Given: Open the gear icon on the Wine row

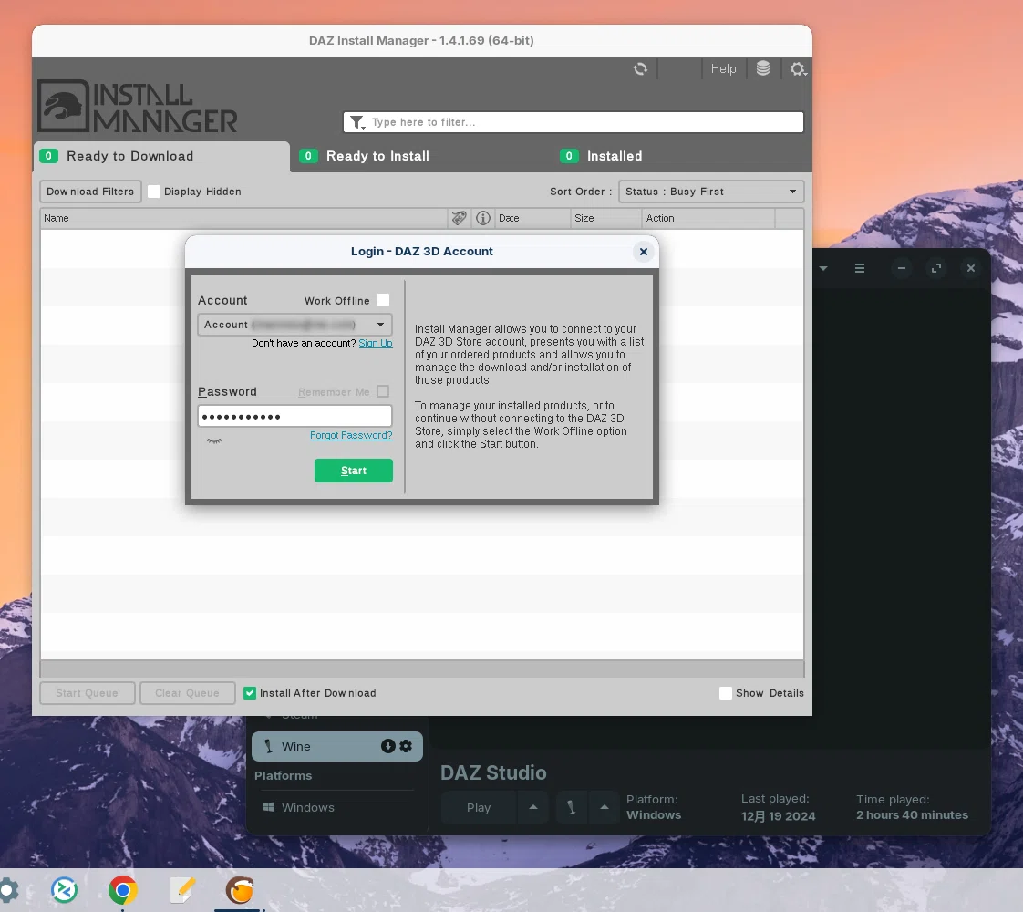Looking at the screenshot, I should coord(406,746).
